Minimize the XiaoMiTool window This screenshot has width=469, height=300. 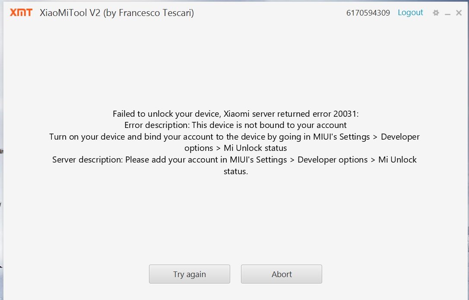447,13
